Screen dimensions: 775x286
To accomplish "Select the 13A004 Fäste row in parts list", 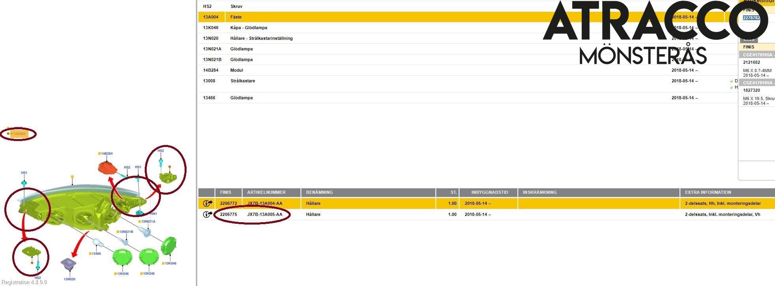I will tap(467, 17).
